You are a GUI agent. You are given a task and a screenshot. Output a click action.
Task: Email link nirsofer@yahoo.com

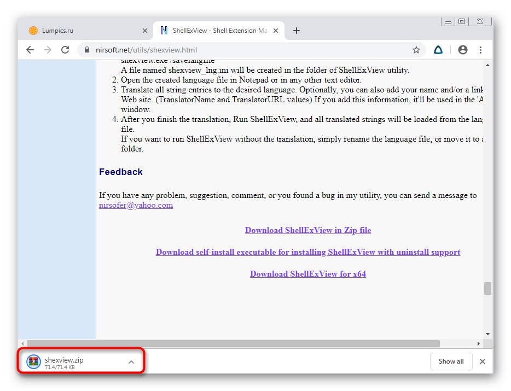click(x=136, y=205)
